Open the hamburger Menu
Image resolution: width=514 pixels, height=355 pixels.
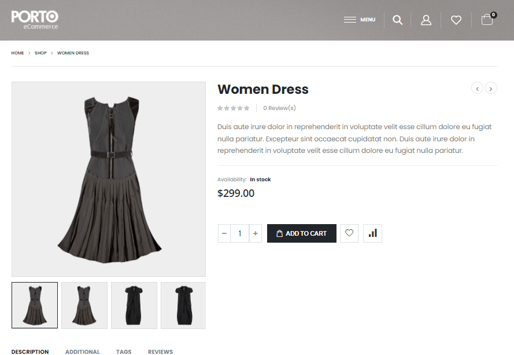pos(359,20)
